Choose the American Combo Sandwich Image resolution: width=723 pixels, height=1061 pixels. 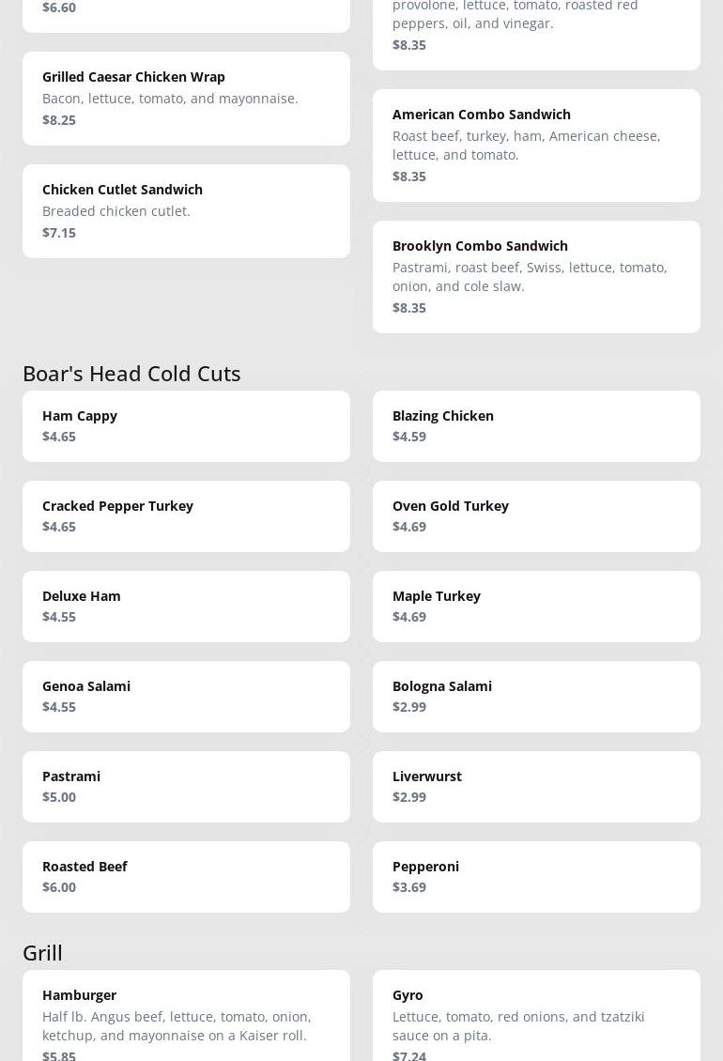pos(536,145)
